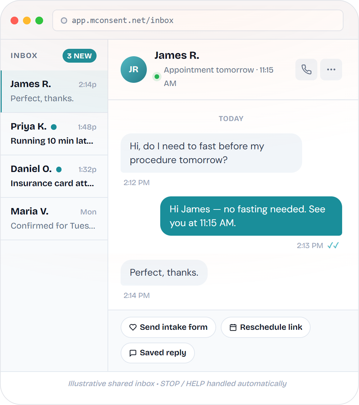Image resolution: width=359 pixels, height=405 pixels.
Task: Click the green online status dot
Action: coord(157,77)
